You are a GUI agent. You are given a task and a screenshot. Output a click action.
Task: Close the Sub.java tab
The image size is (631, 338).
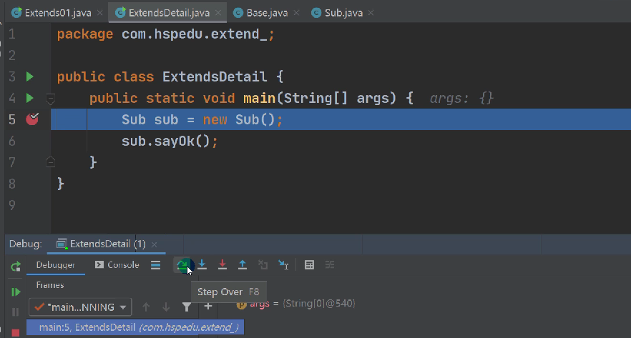click(371, 13)
